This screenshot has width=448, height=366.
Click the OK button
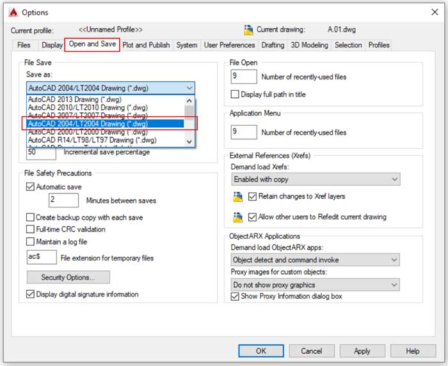pos(261,351)
